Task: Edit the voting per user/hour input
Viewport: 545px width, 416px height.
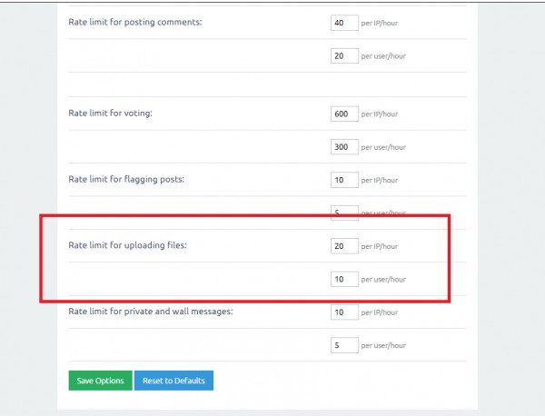Action: (x=344, y=147)
